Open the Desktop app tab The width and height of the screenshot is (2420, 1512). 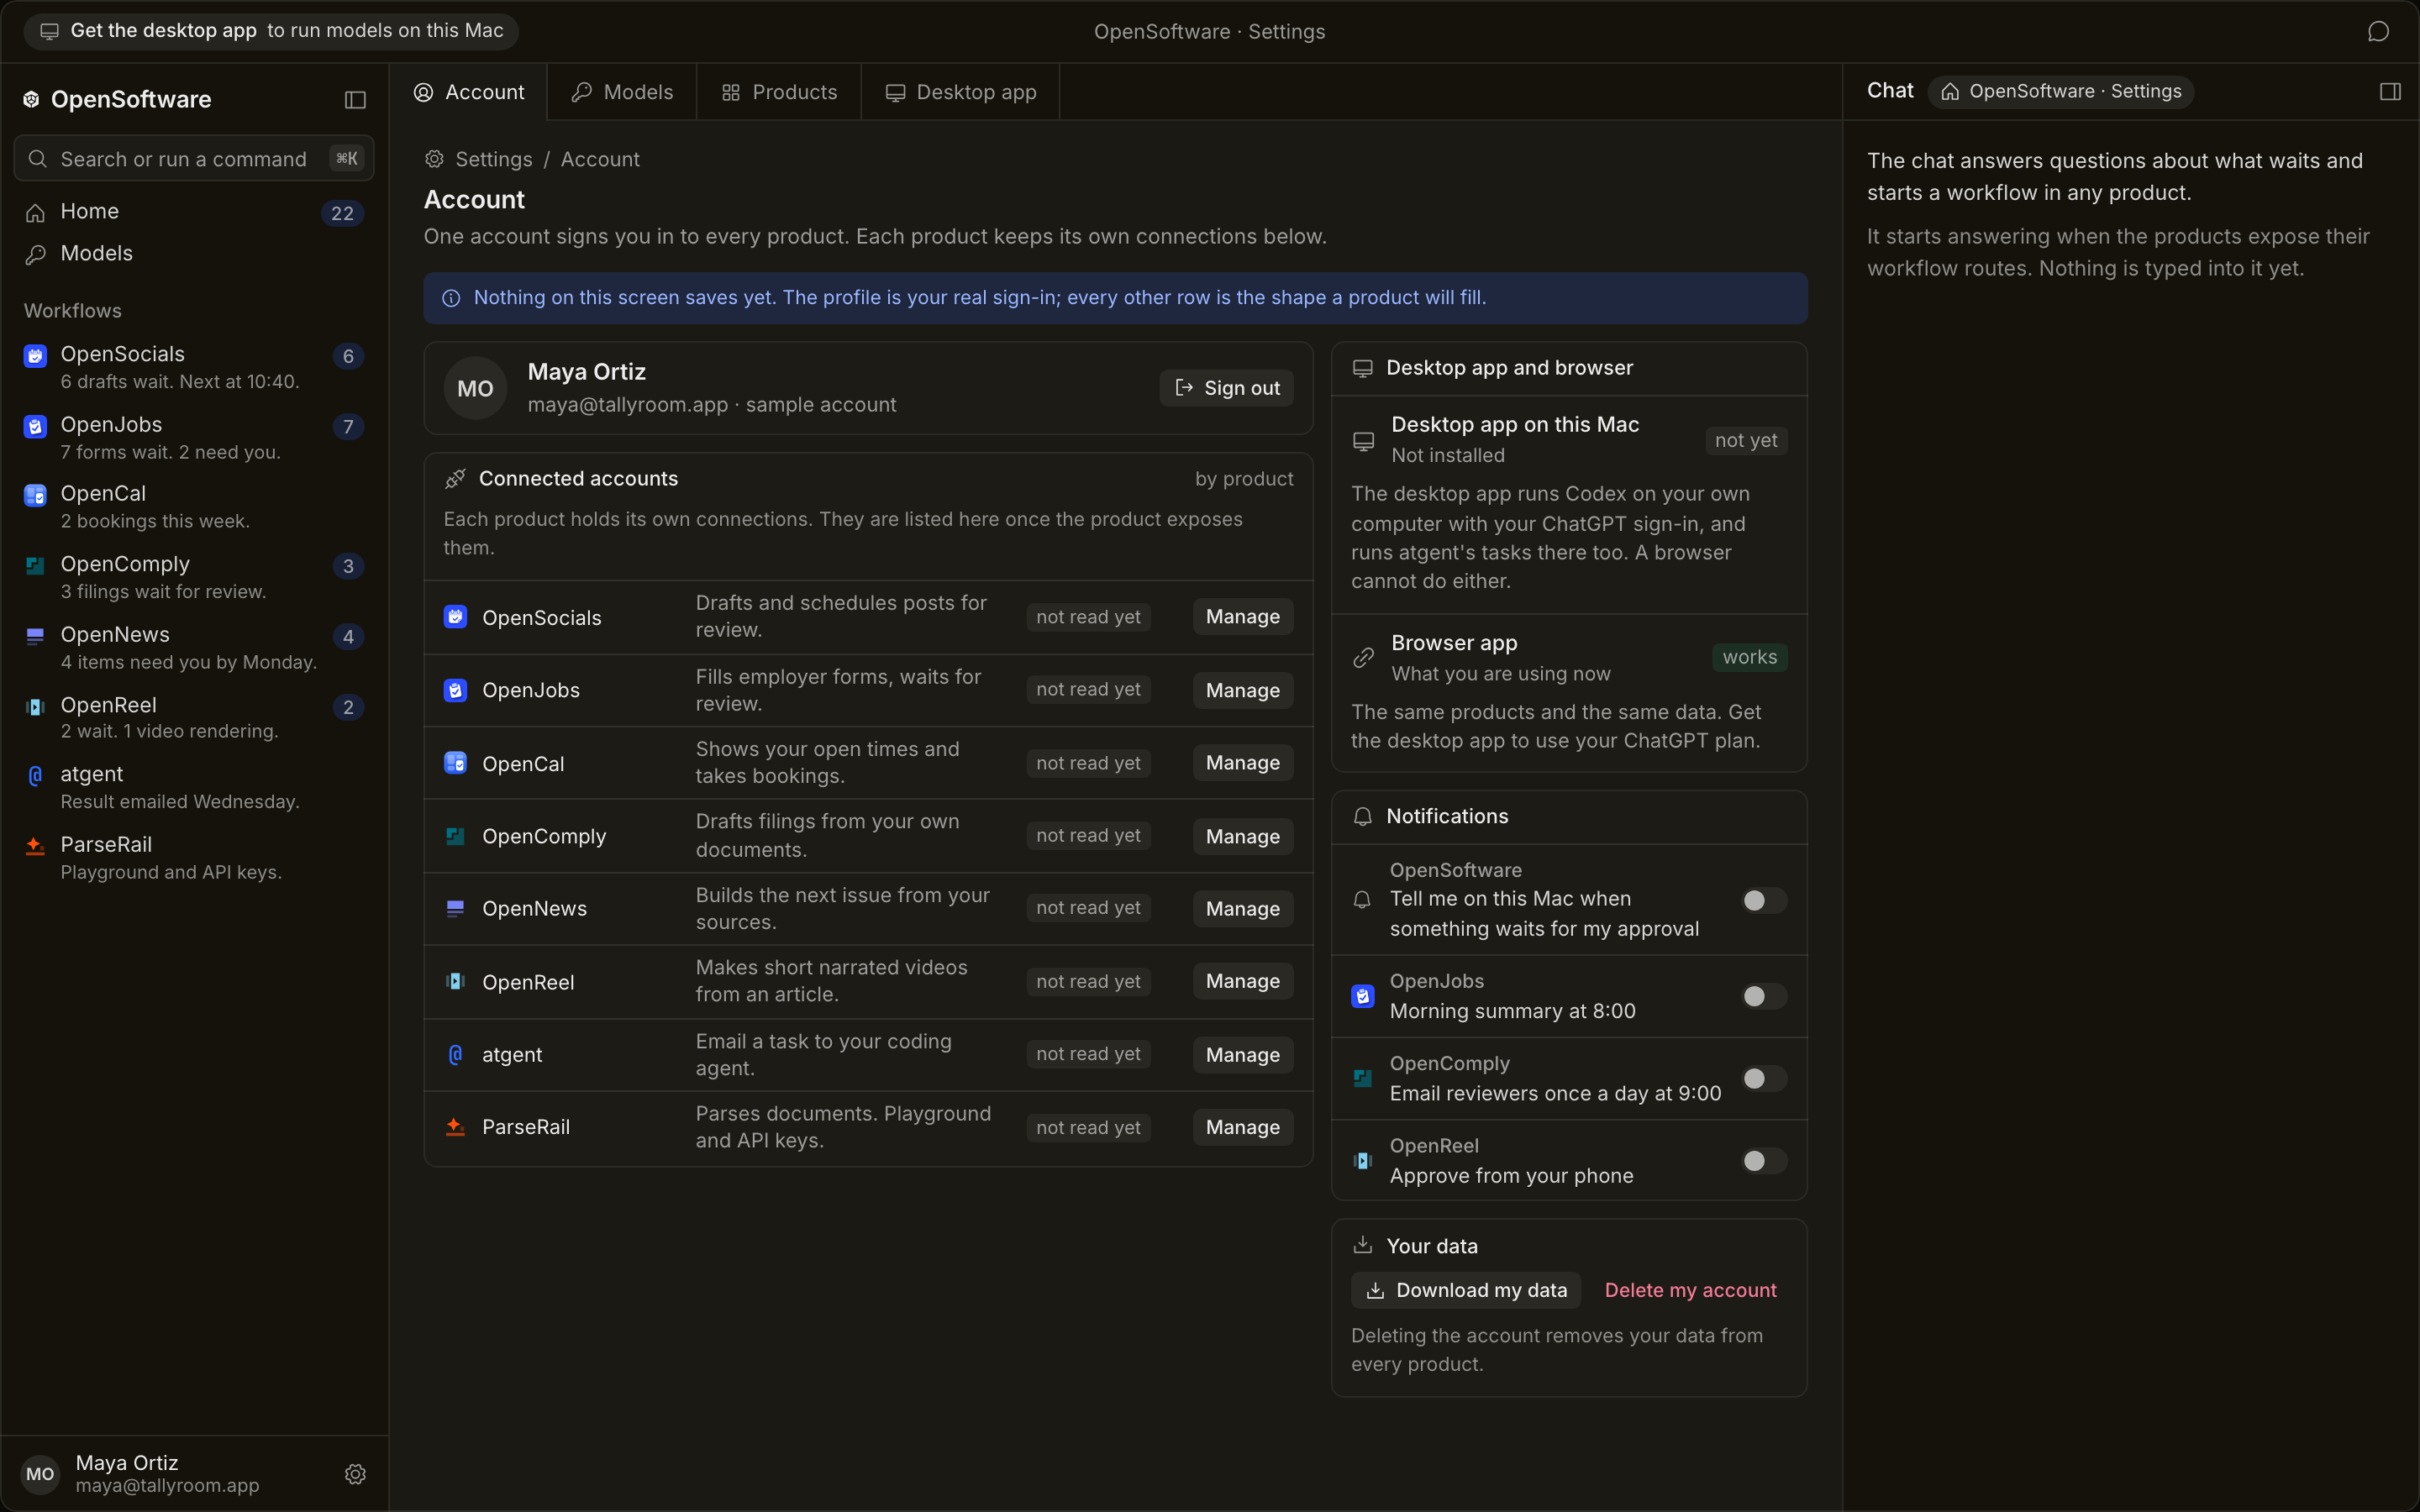point(961,92)
